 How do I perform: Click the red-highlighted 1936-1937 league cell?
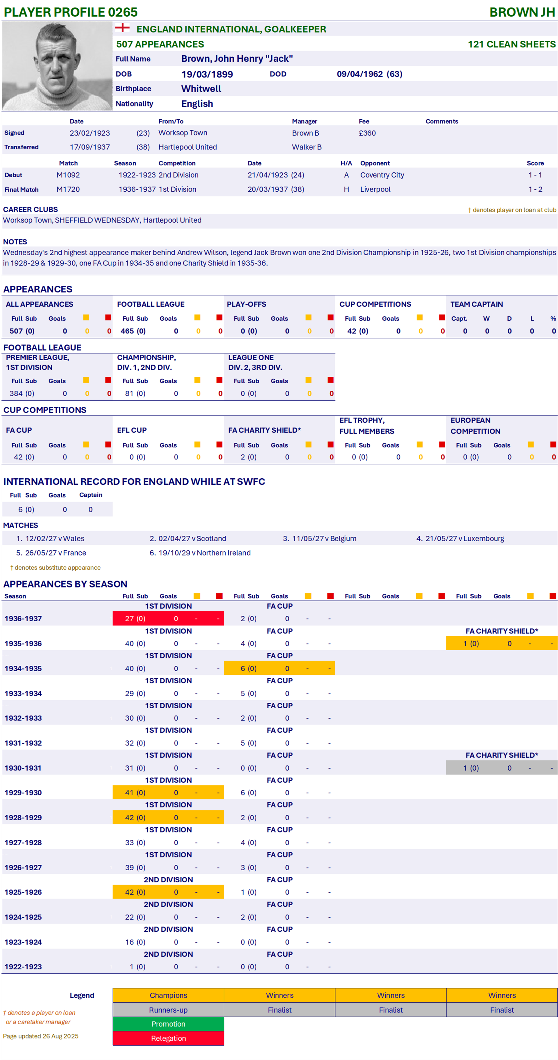[x=168, y=619]
